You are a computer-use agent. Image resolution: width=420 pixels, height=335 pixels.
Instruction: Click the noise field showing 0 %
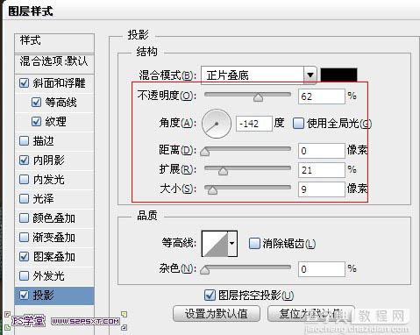322,268
